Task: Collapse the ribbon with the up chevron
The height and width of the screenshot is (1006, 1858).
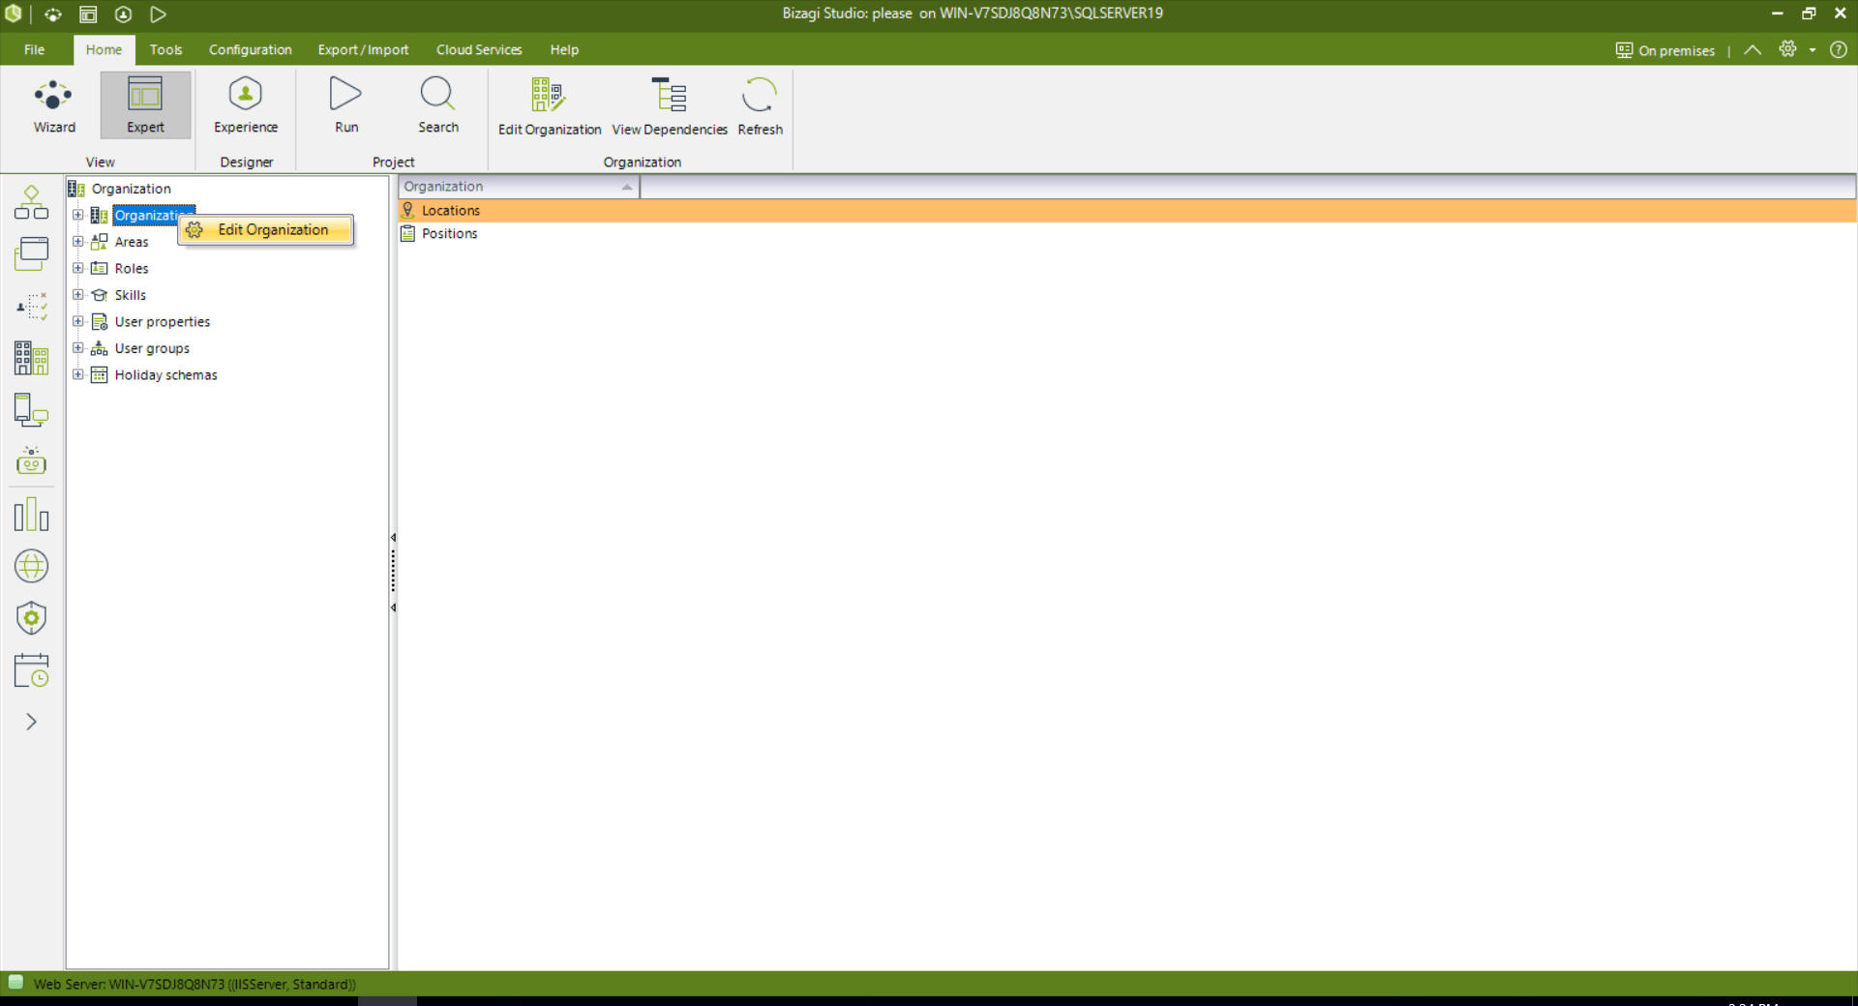Action: tap(1753, 49)
